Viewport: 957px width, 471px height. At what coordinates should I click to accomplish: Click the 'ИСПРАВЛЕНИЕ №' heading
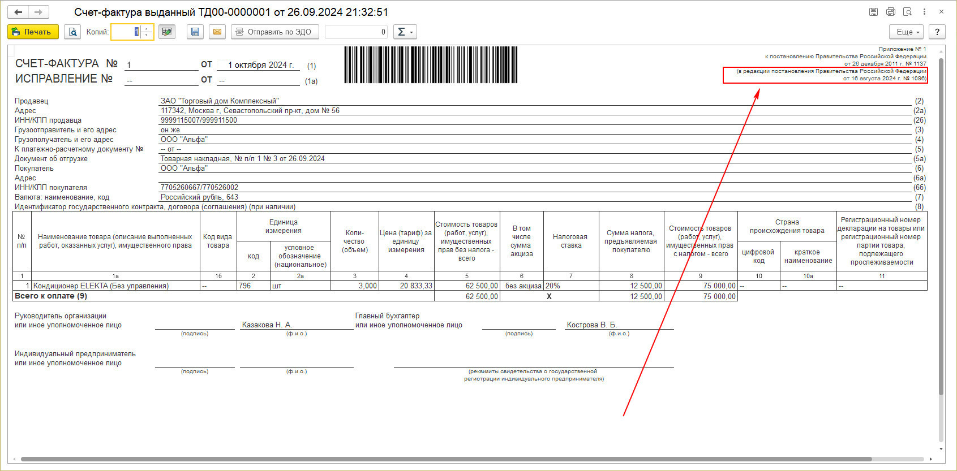[x=64, y=79]
